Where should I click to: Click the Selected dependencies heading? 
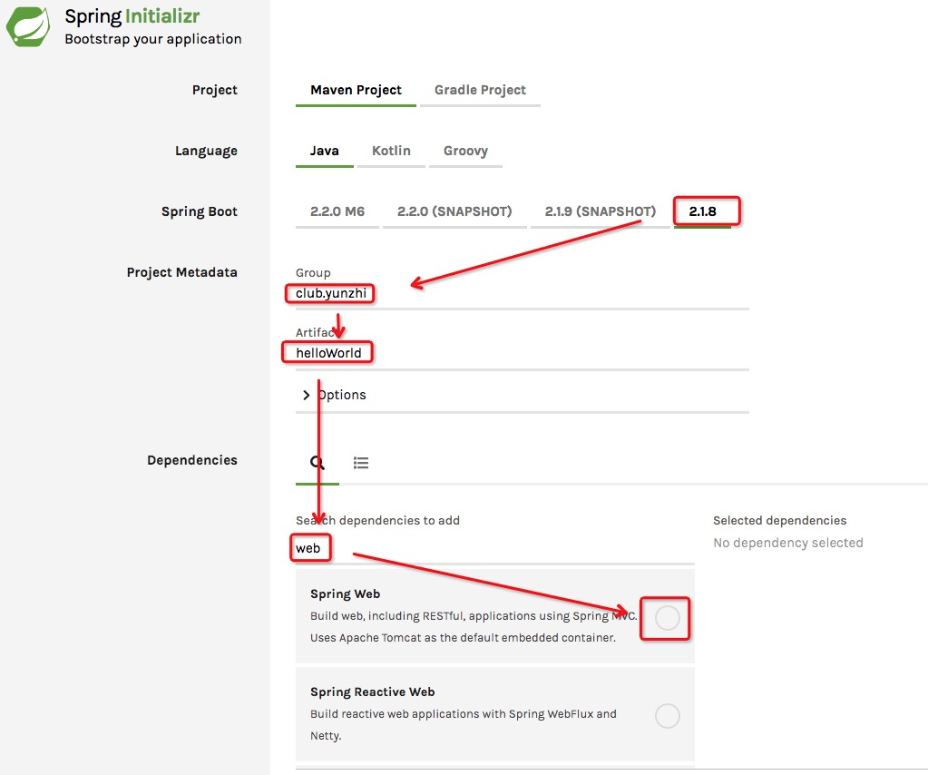click(x=779, y=520)
